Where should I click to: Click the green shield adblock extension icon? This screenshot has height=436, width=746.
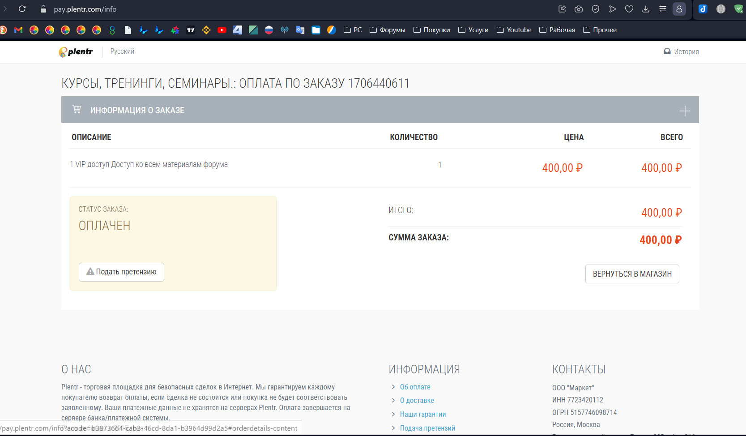pos(739,9)
